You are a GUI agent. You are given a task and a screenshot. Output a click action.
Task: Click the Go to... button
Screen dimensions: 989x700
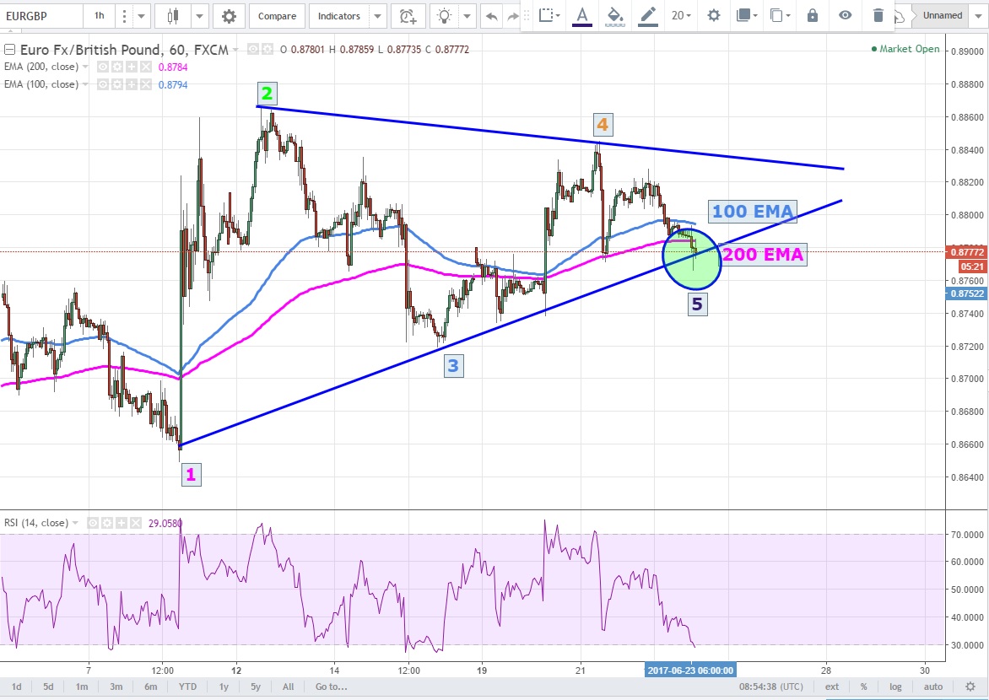[x=332, y=687]
